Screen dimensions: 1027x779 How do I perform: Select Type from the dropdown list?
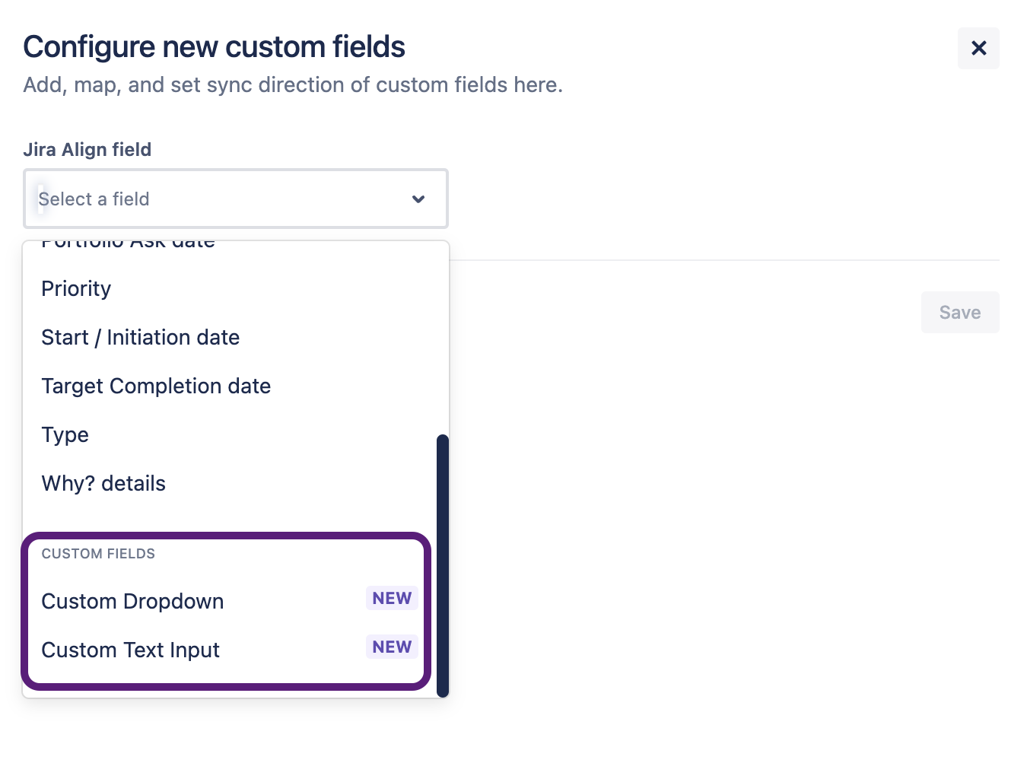pos(65,434)
